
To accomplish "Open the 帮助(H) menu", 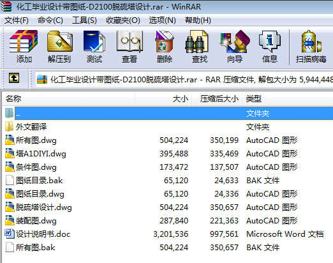I will point(198,20).
